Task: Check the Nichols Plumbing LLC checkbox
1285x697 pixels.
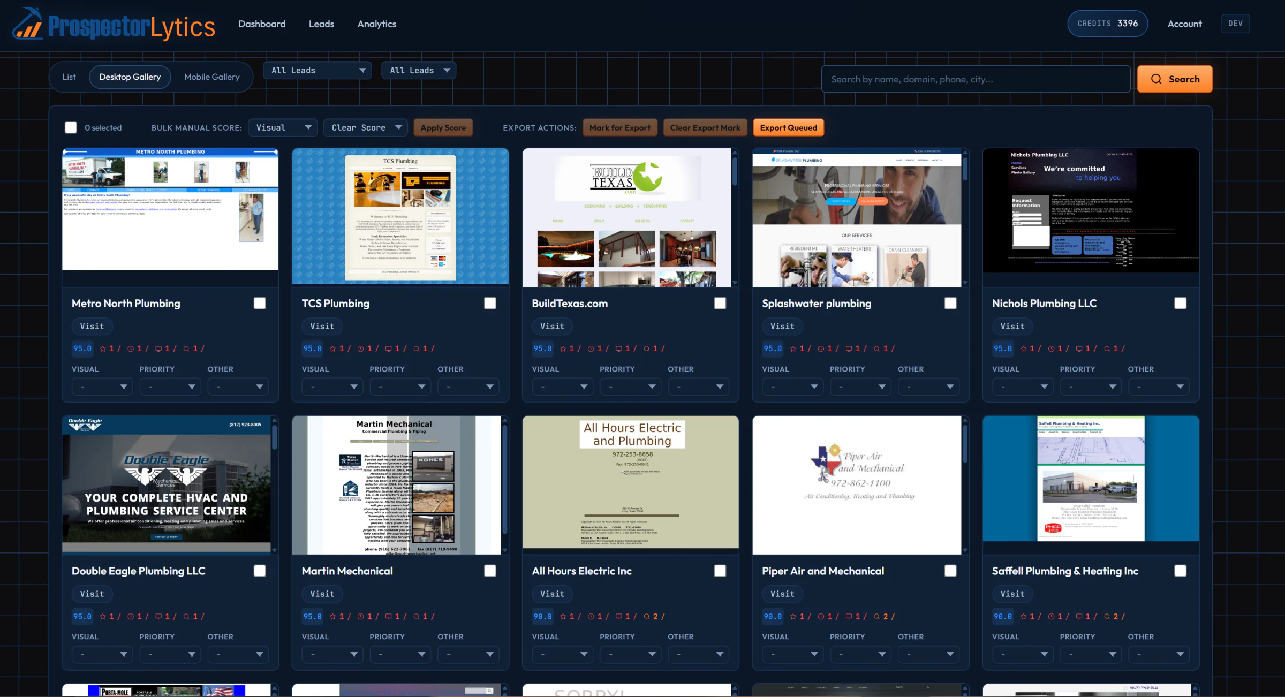Action: pyautogui.click(x=1181, y=304)
